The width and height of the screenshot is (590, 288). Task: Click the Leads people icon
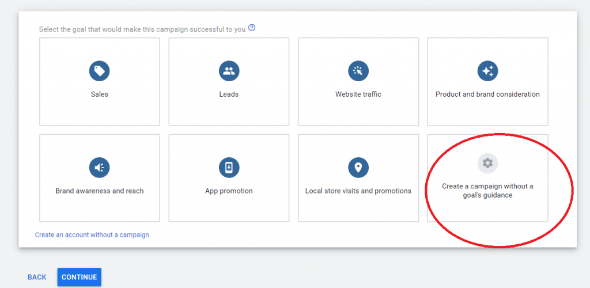229,71
